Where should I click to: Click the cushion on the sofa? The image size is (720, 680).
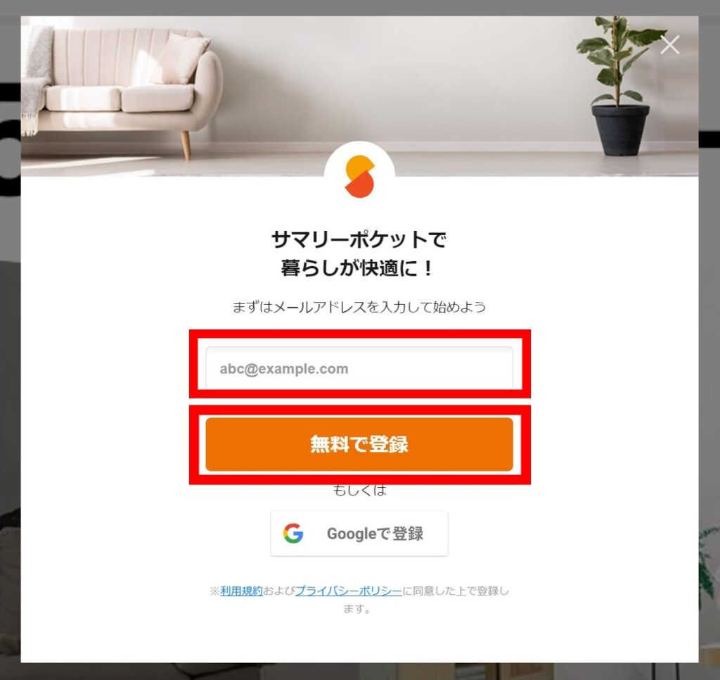[180, 58]
